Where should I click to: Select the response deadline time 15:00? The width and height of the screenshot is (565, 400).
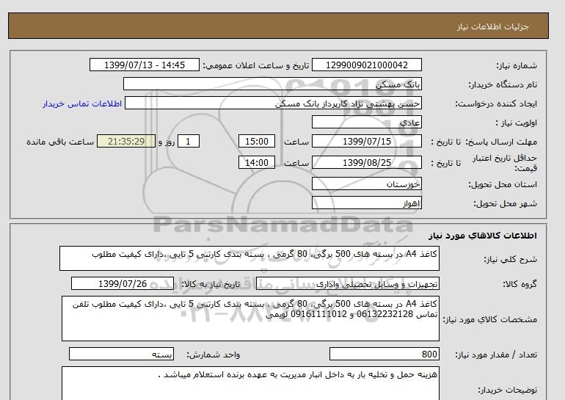[x=258, y=142]
